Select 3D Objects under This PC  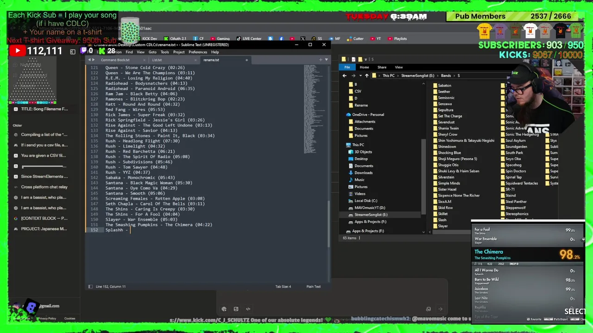click(x=363, y=152)
